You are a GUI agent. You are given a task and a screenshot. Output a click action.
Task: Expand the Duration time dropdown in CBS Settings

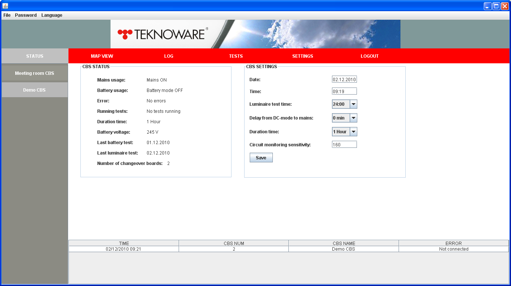354,132
